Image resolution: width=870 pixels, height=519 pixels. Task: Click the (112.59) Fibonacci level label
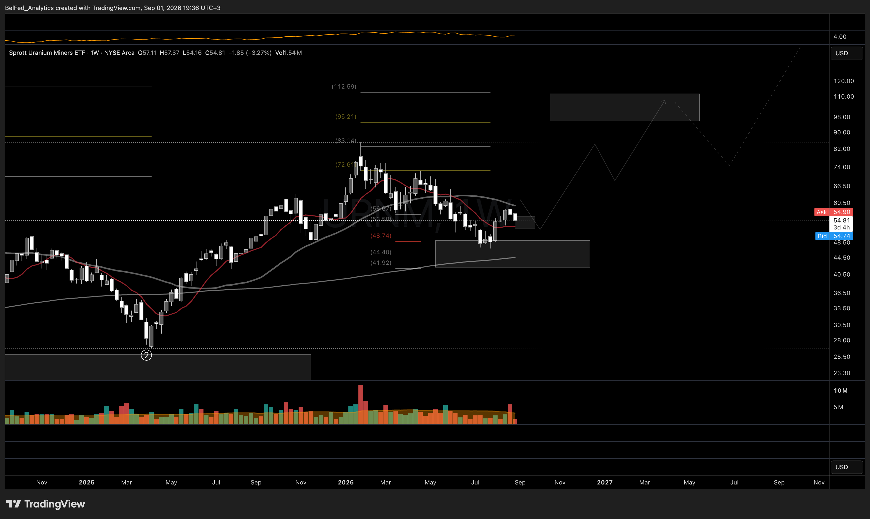tap(344, 86)
